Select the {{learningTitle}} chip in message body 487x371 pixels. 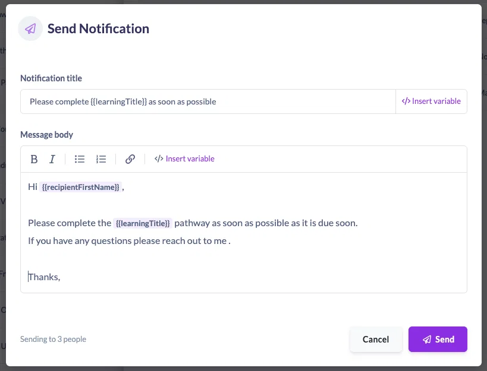(143, 223)
